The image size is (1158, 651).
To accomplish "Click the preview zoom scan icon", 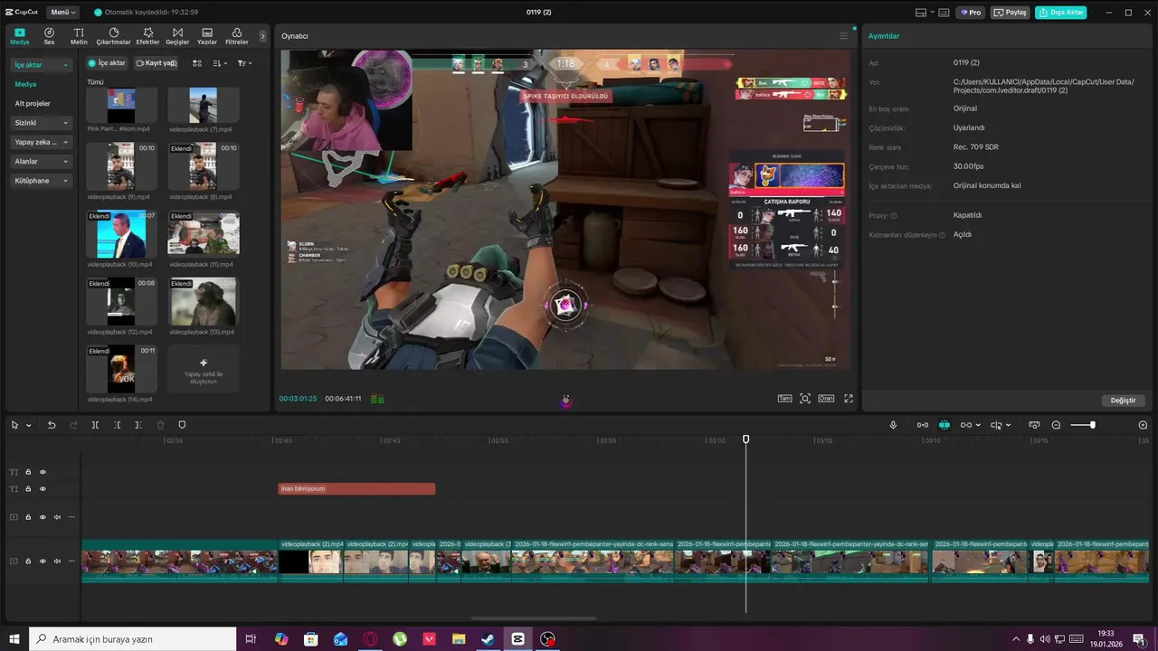I will coord(805,399).
